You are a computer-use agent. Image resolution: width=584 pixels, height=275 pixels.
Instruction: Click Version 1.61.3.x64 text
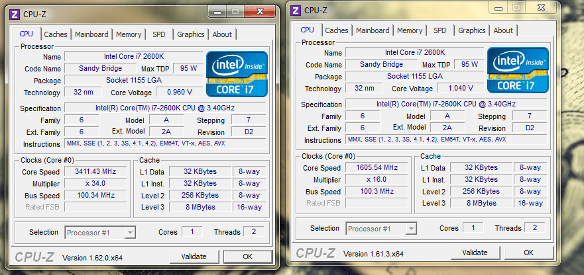click(373, 254)
